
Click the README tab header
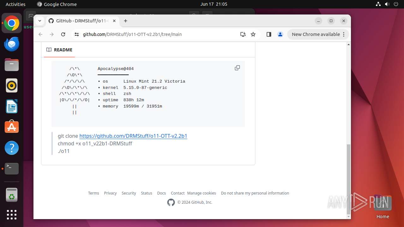(x=59, y=50)
